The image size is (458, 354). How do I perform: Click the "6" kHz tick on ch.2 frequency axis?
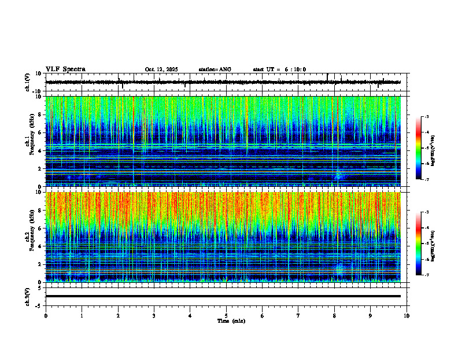point(40,228)
